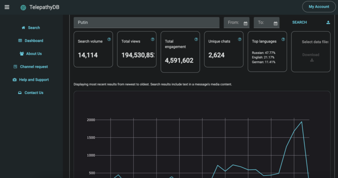338x178 pixels.
Task: Click the upload icon beside SEARCH
Action: (x=328, y=22)
